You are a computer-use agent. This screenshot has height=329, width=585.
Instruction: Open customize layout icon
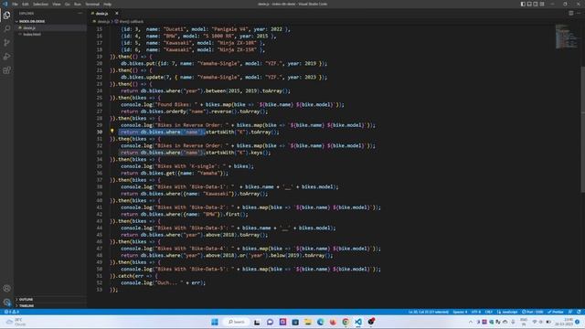point(542,4)
